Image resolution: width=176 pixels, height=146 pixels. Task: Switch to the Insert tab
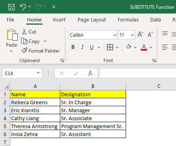(x=59, y=20)
